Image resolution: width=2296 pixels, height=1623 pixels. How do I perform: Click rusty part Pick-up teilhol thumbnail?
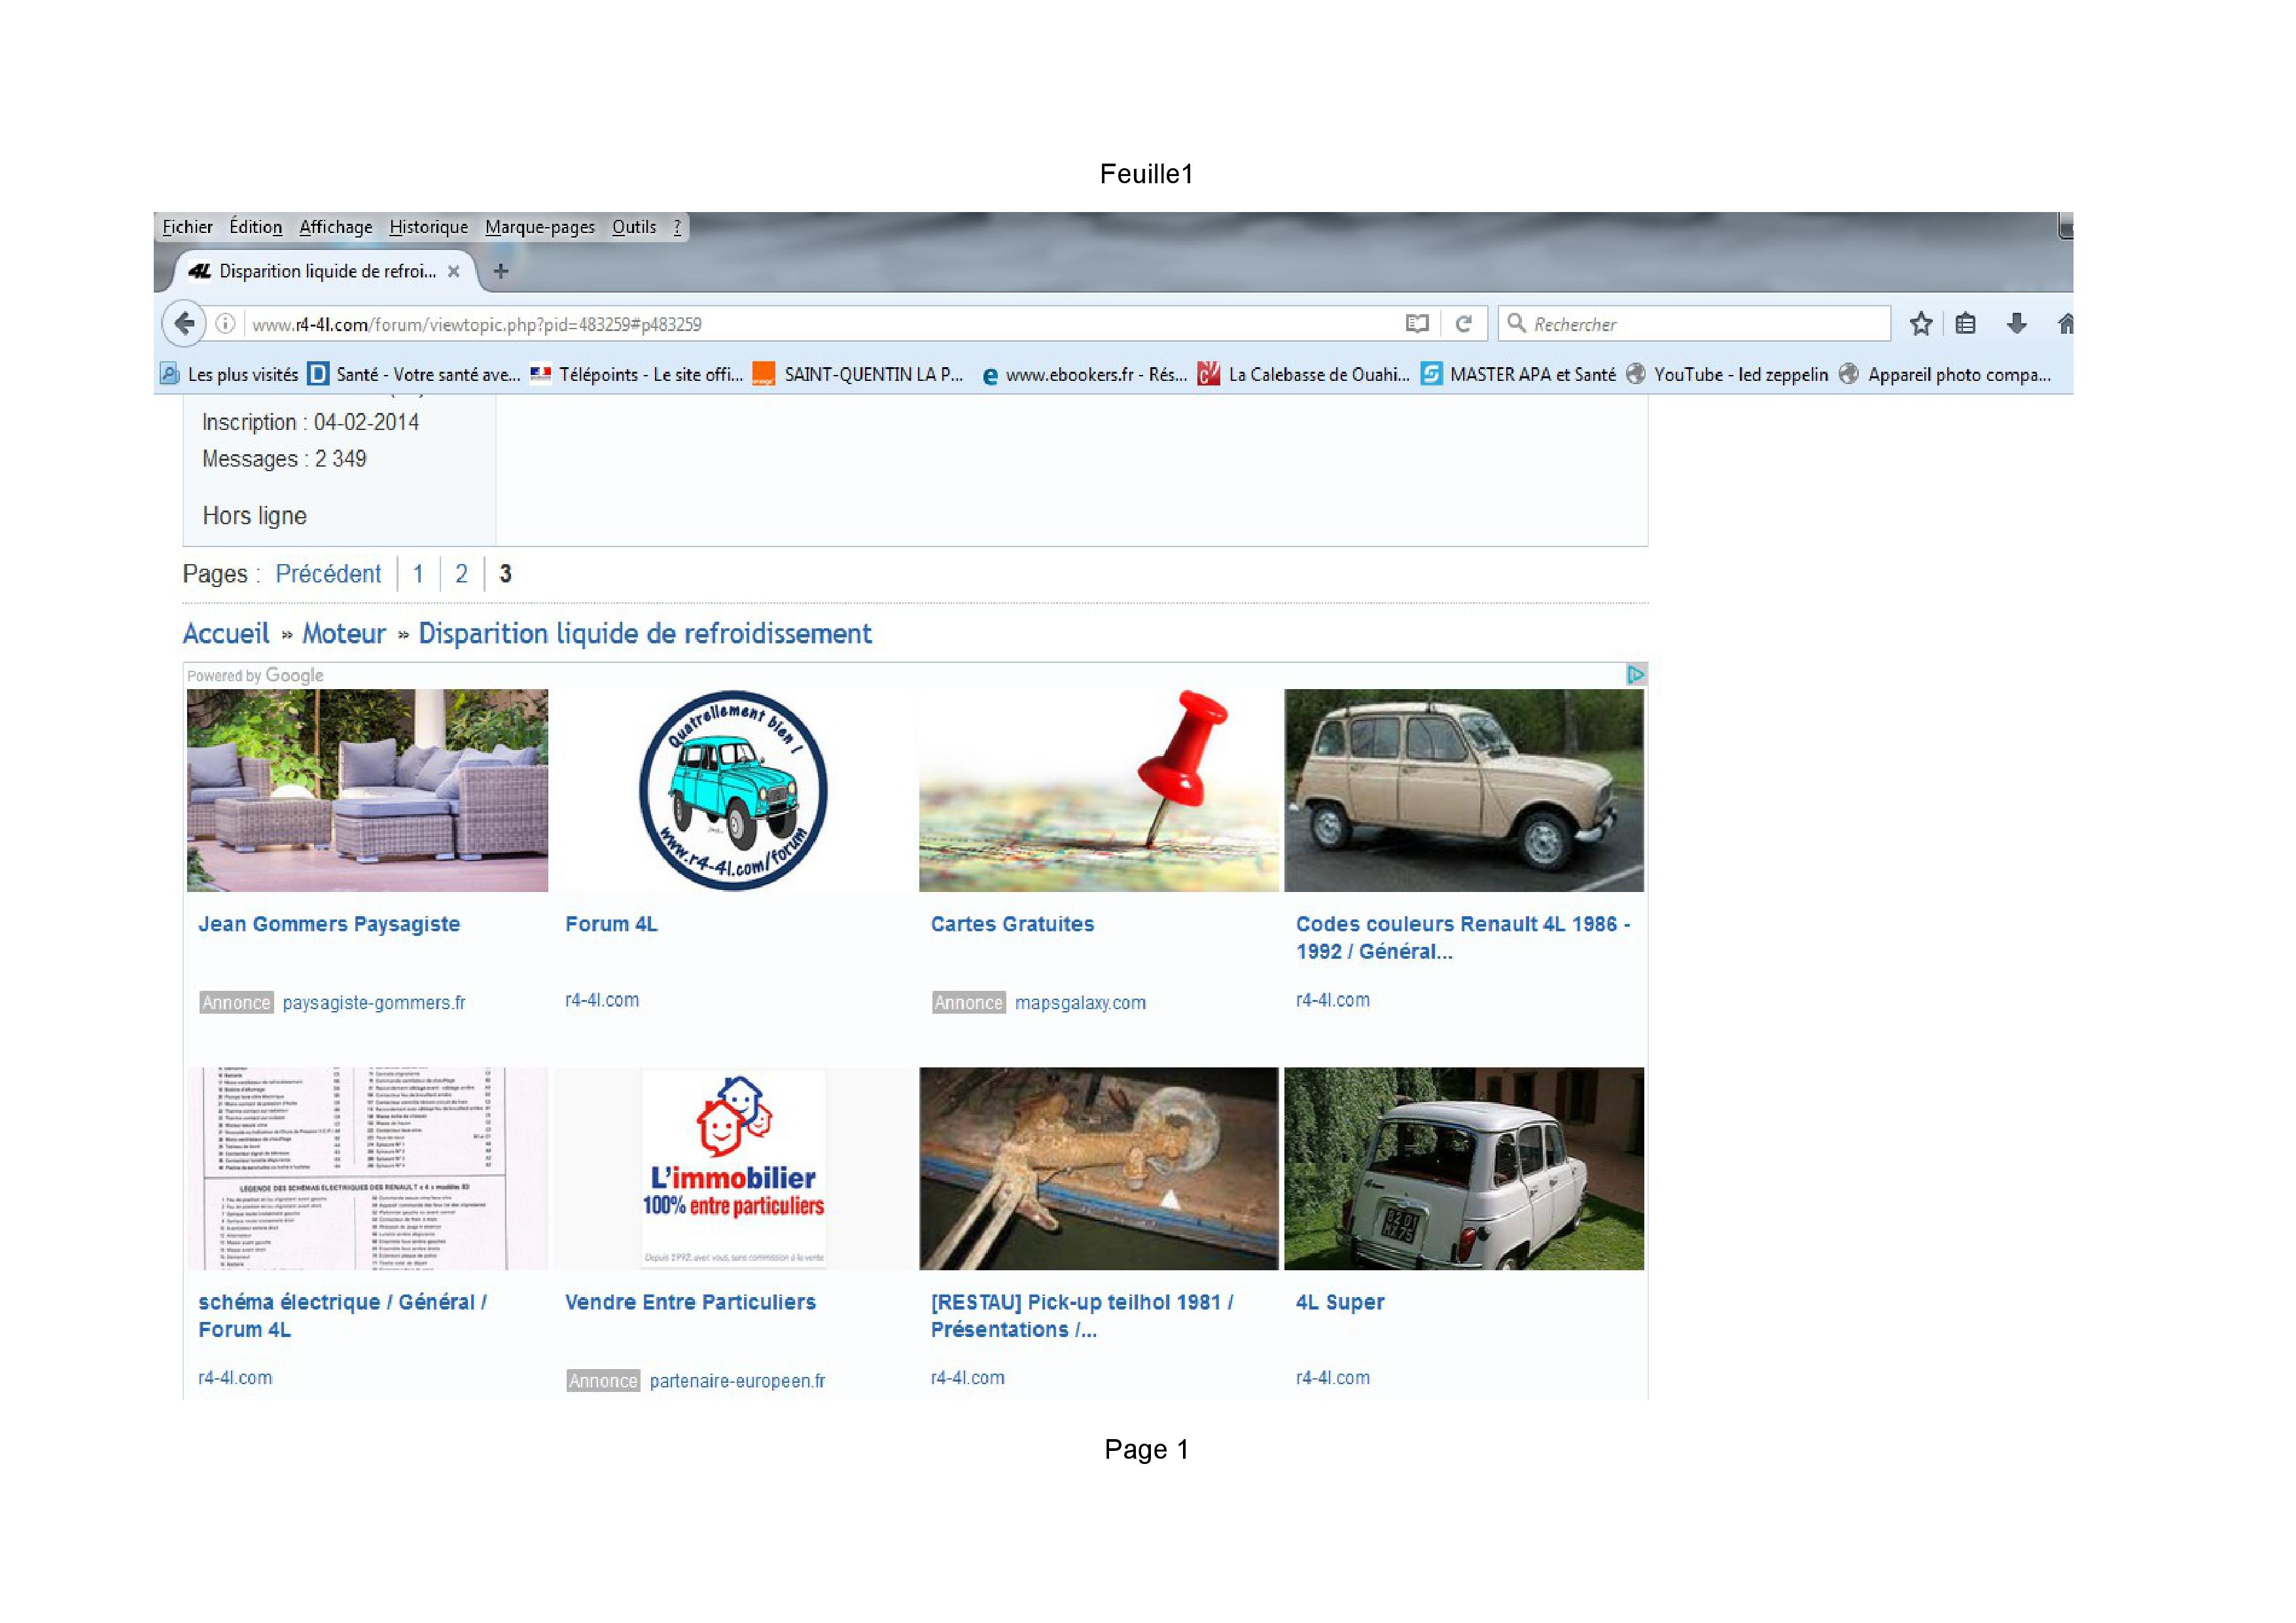tap(1099, 1169)
